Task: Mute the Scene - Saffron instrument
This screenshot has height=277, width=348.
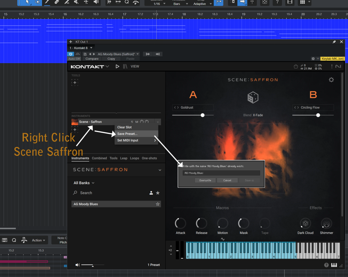Action: click(137, 122)
